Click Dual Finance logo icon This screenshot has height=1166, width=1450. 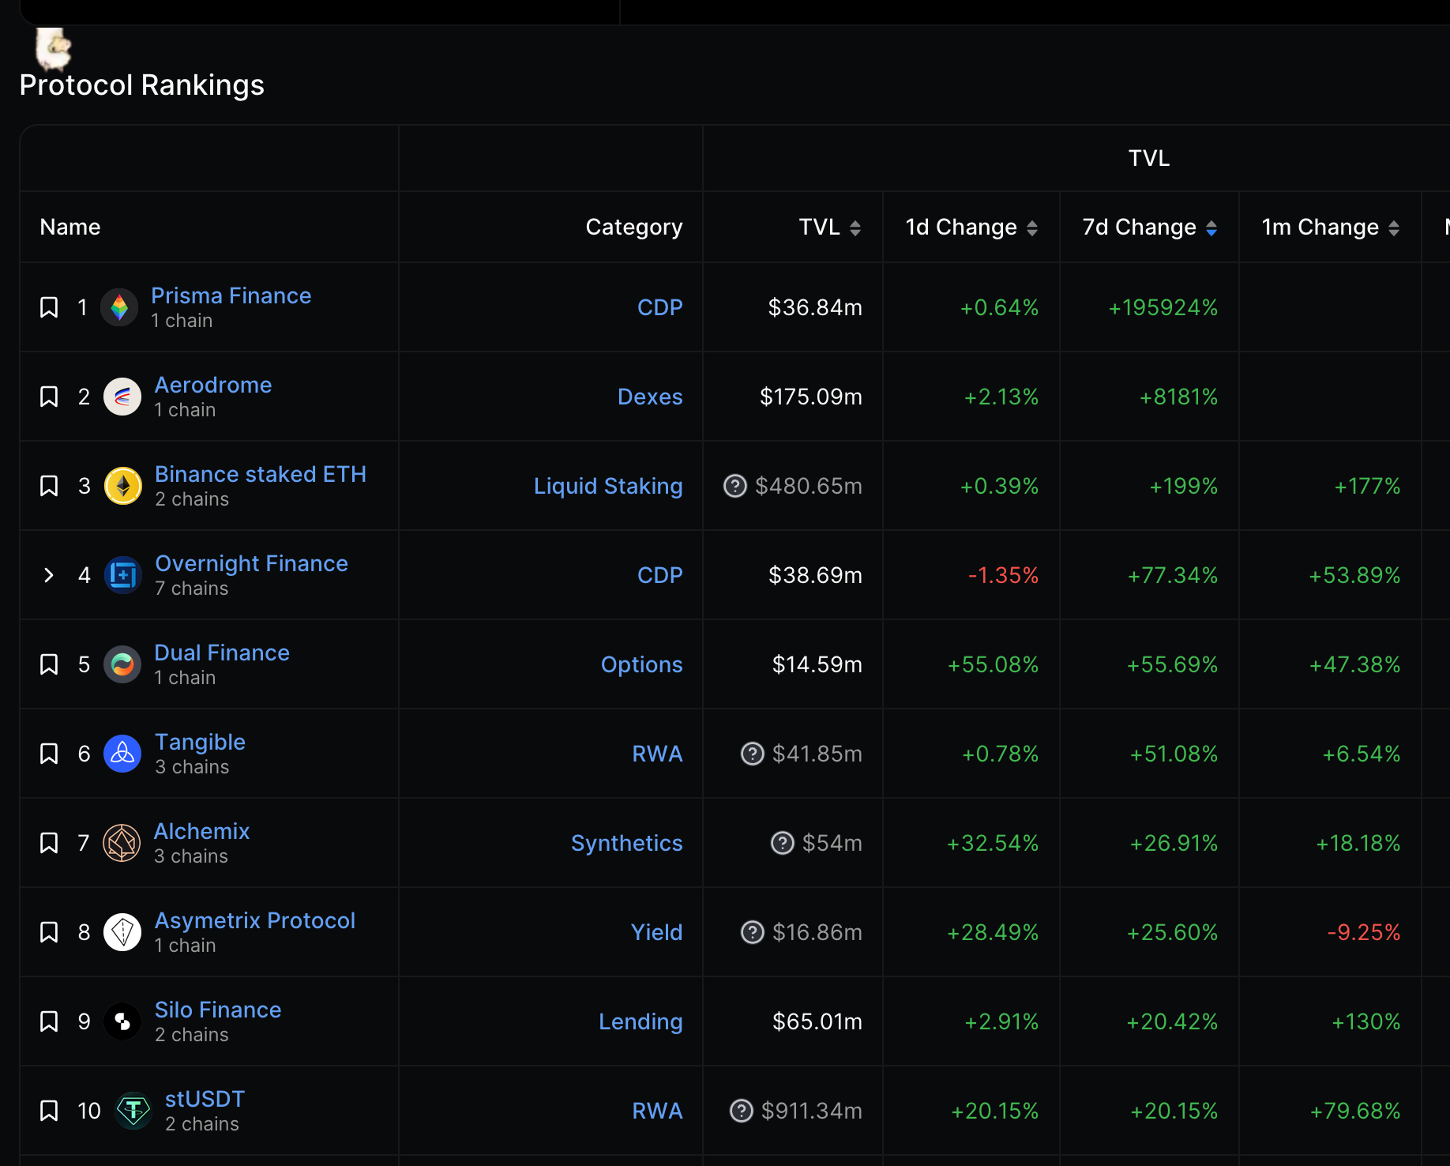pyautogui.click(x=122, y=664)
